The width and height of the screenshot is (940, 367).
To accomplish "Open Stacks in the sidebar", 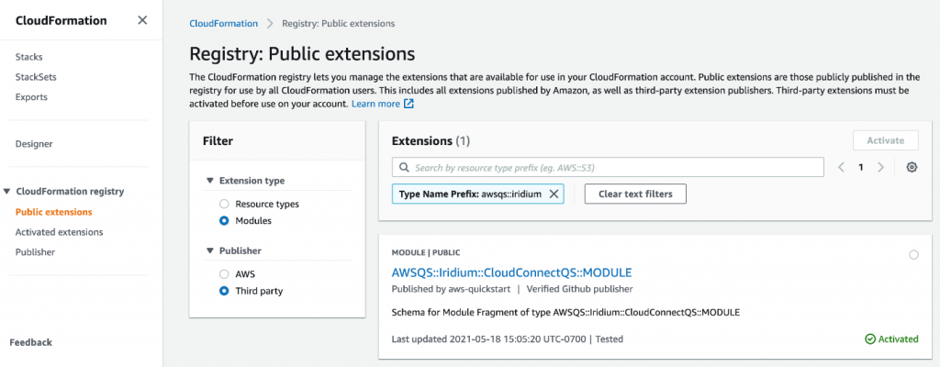I will click(28, 57).
